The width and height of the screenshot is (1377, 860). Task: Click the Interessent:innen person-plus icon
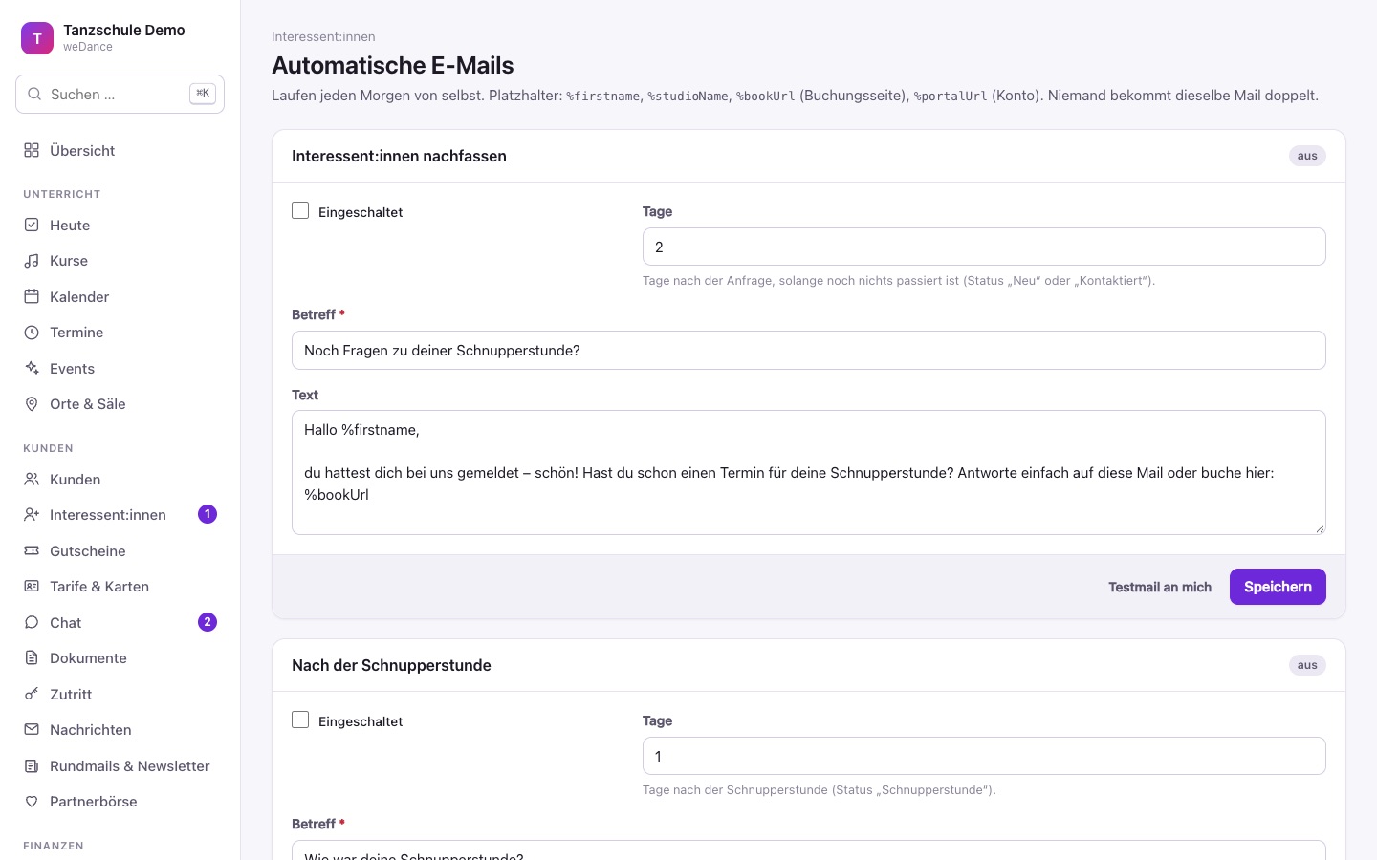(32, 515)
